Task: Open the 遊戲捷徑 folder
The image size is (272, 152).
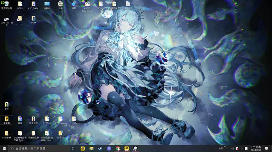Action: [33, 120]
